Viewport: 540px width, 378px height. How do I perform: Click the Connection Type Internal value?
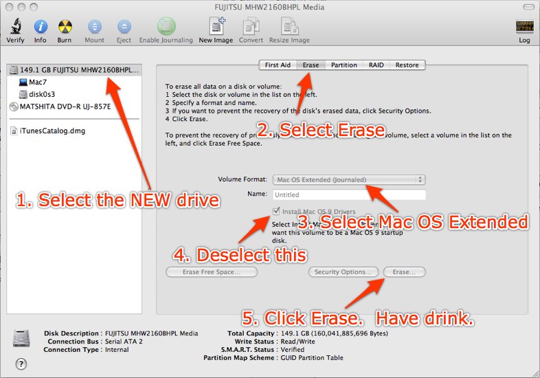tap(117, 349)
